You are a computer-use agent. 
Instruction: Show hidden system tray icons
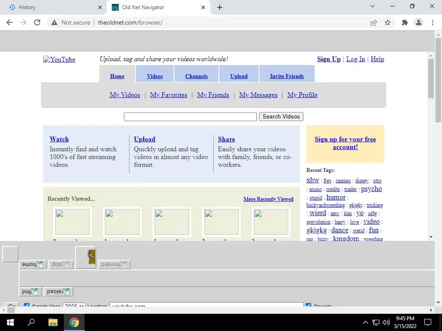click(365, 322)
